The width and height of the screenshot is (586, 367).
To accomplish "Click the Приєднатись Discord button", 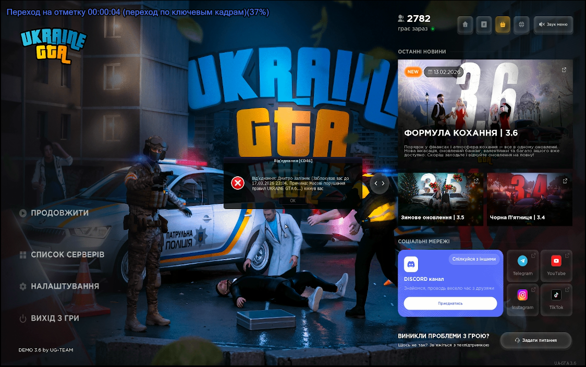I will point(450,303).
